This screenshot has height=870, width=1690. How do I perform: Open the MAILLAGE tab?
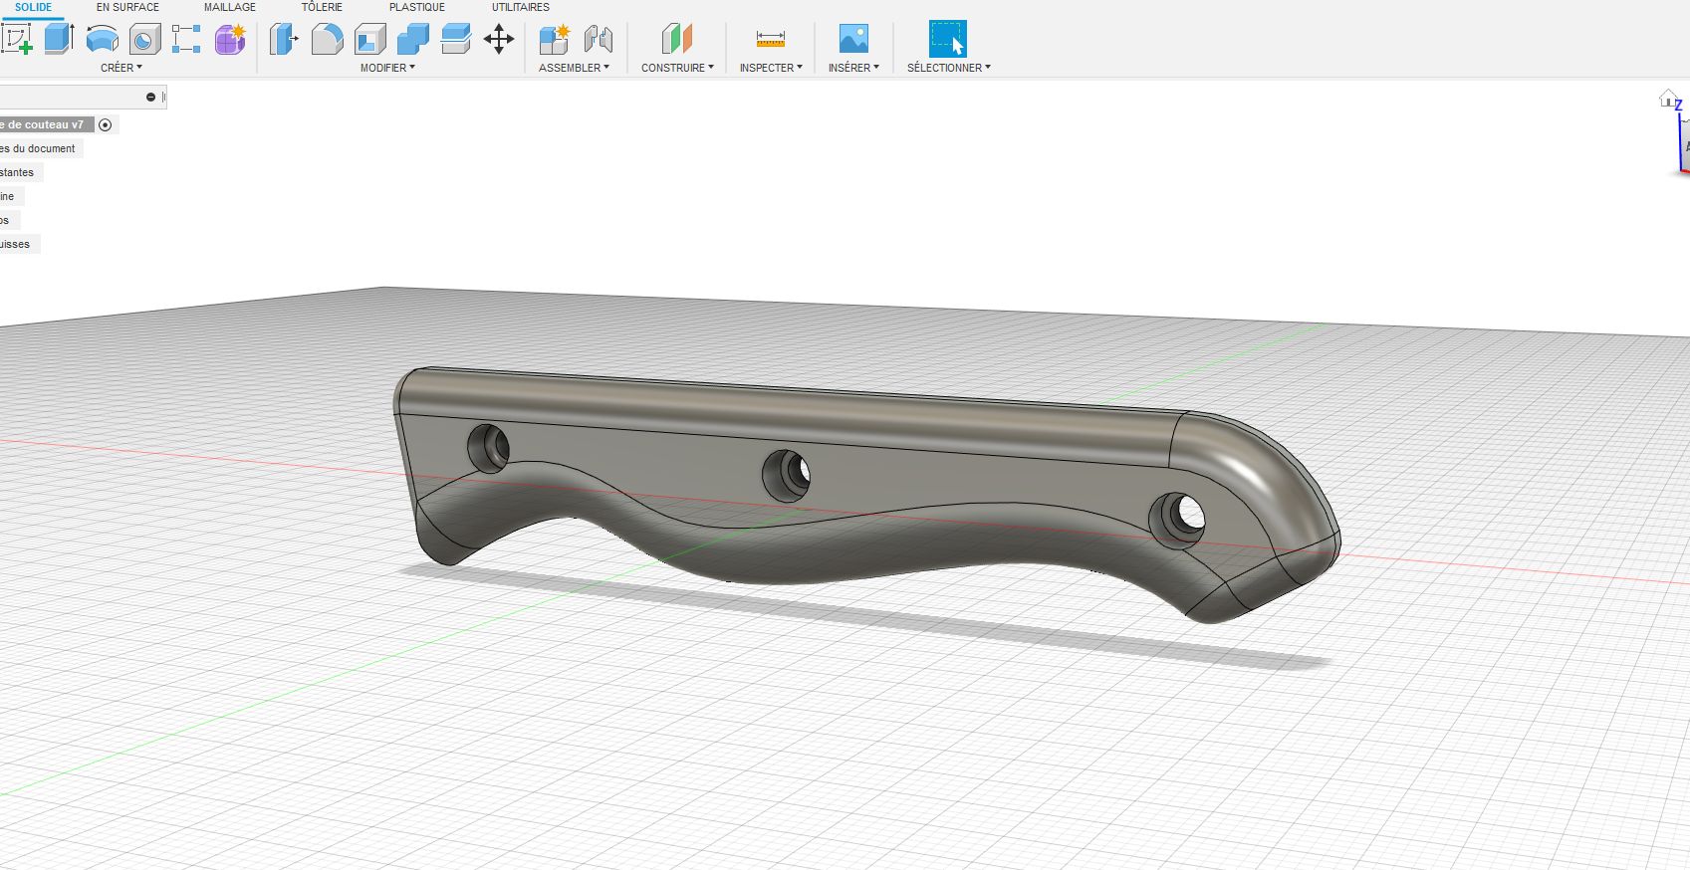[x=230, y=7]
